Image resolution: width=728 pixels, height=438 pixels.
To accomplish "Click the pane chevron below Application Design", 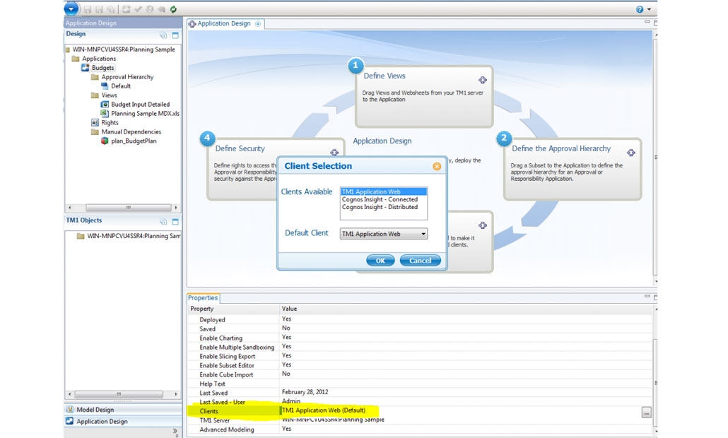I will coord(175,432).
